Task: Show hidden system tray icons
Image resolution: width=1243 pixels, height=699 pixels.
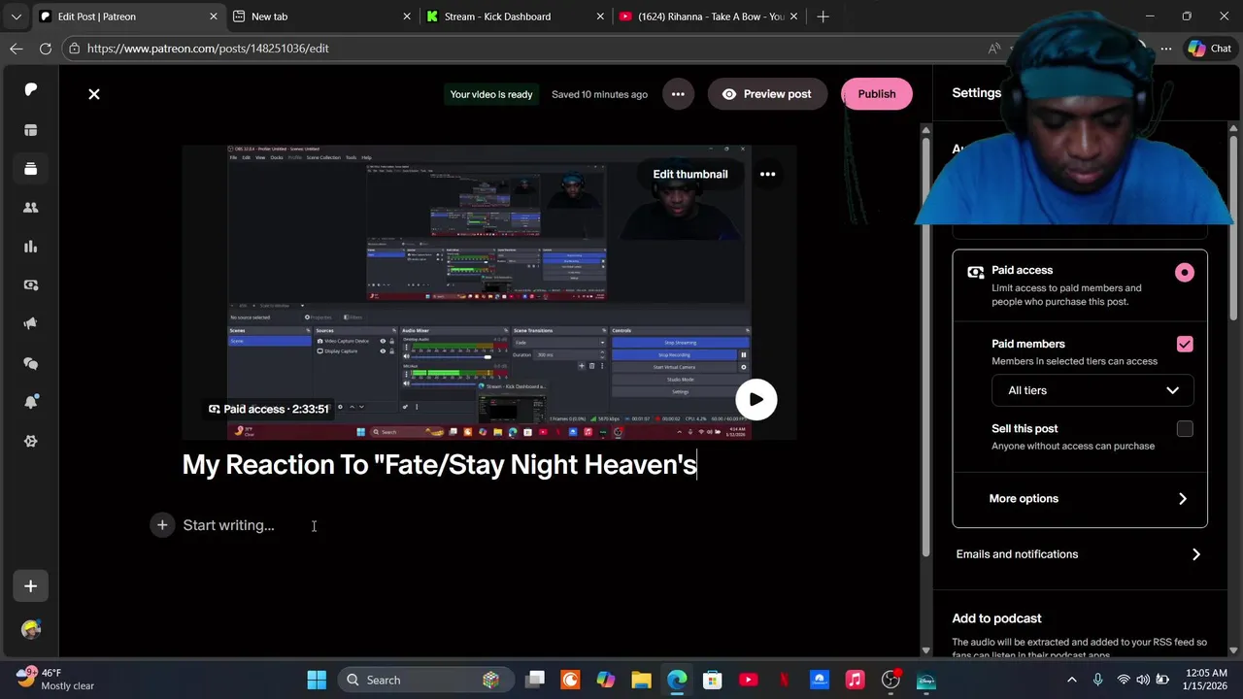Action: click(1072, 680)
